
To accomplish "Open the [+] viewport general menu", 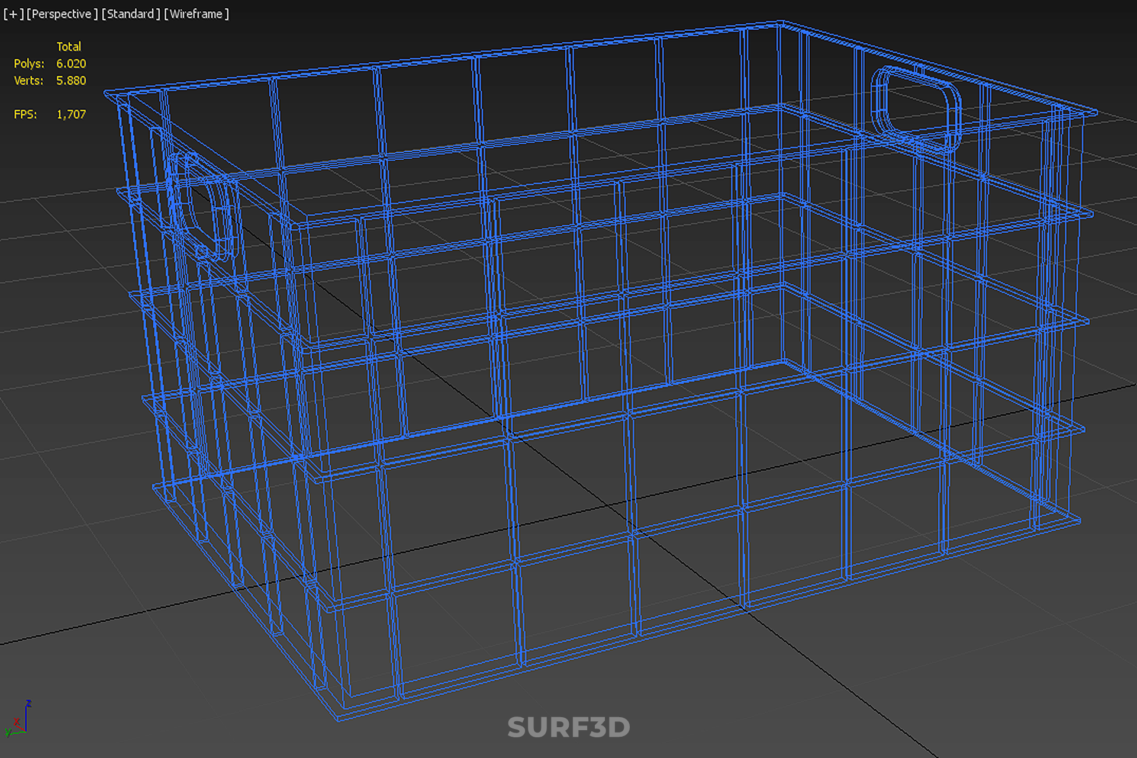I will [13, 14].
